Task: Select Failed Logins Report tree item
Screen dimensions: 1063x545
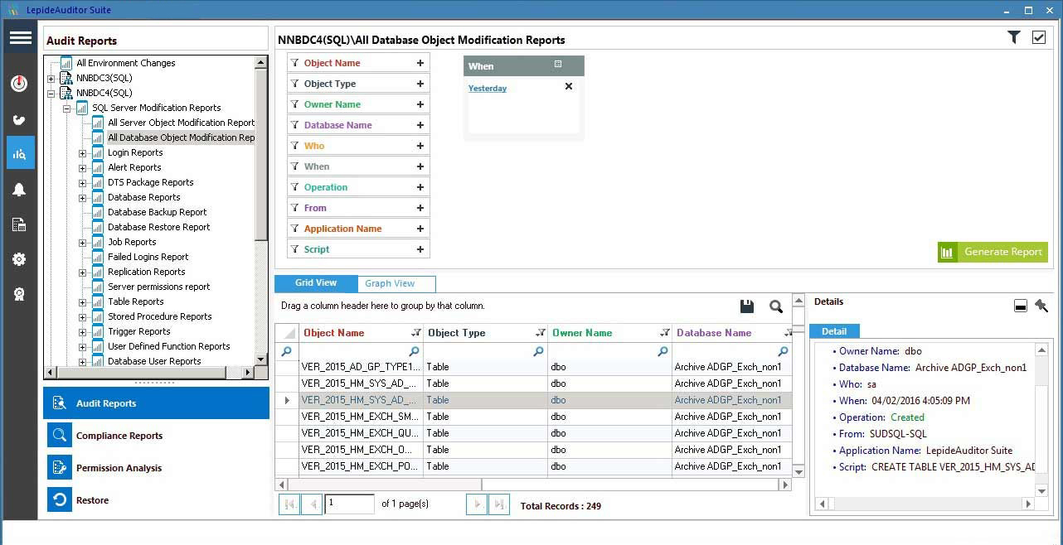Action: (x=148, y=257)
